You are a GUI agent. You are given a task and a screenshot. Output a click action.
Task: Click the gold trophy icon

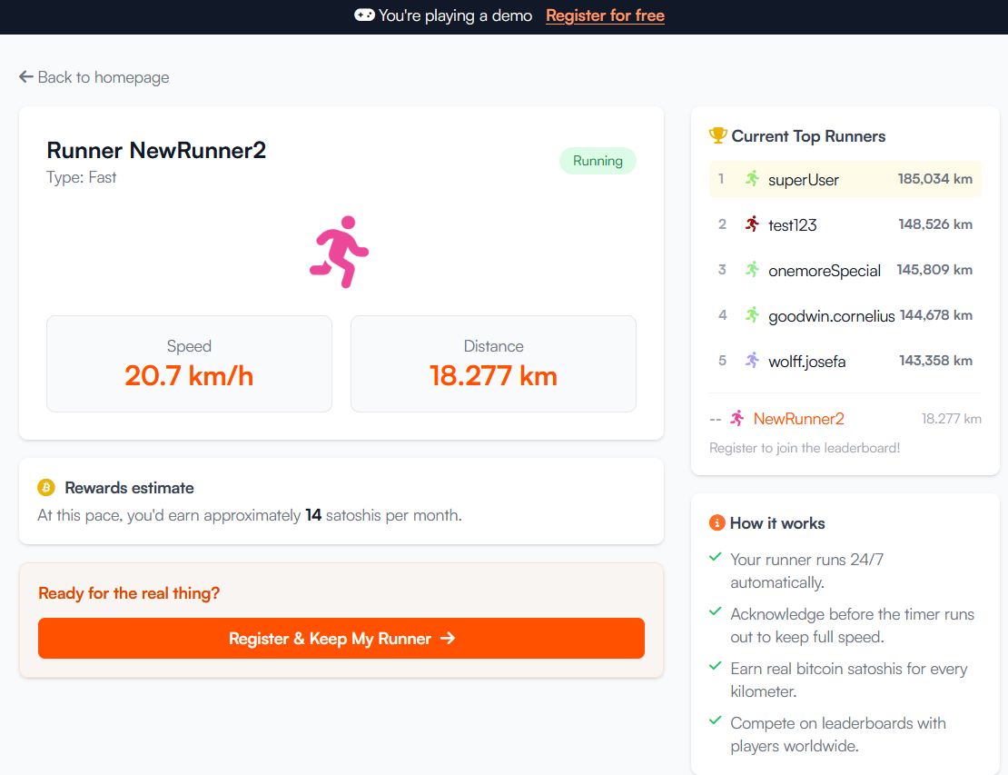click(717, 135)
